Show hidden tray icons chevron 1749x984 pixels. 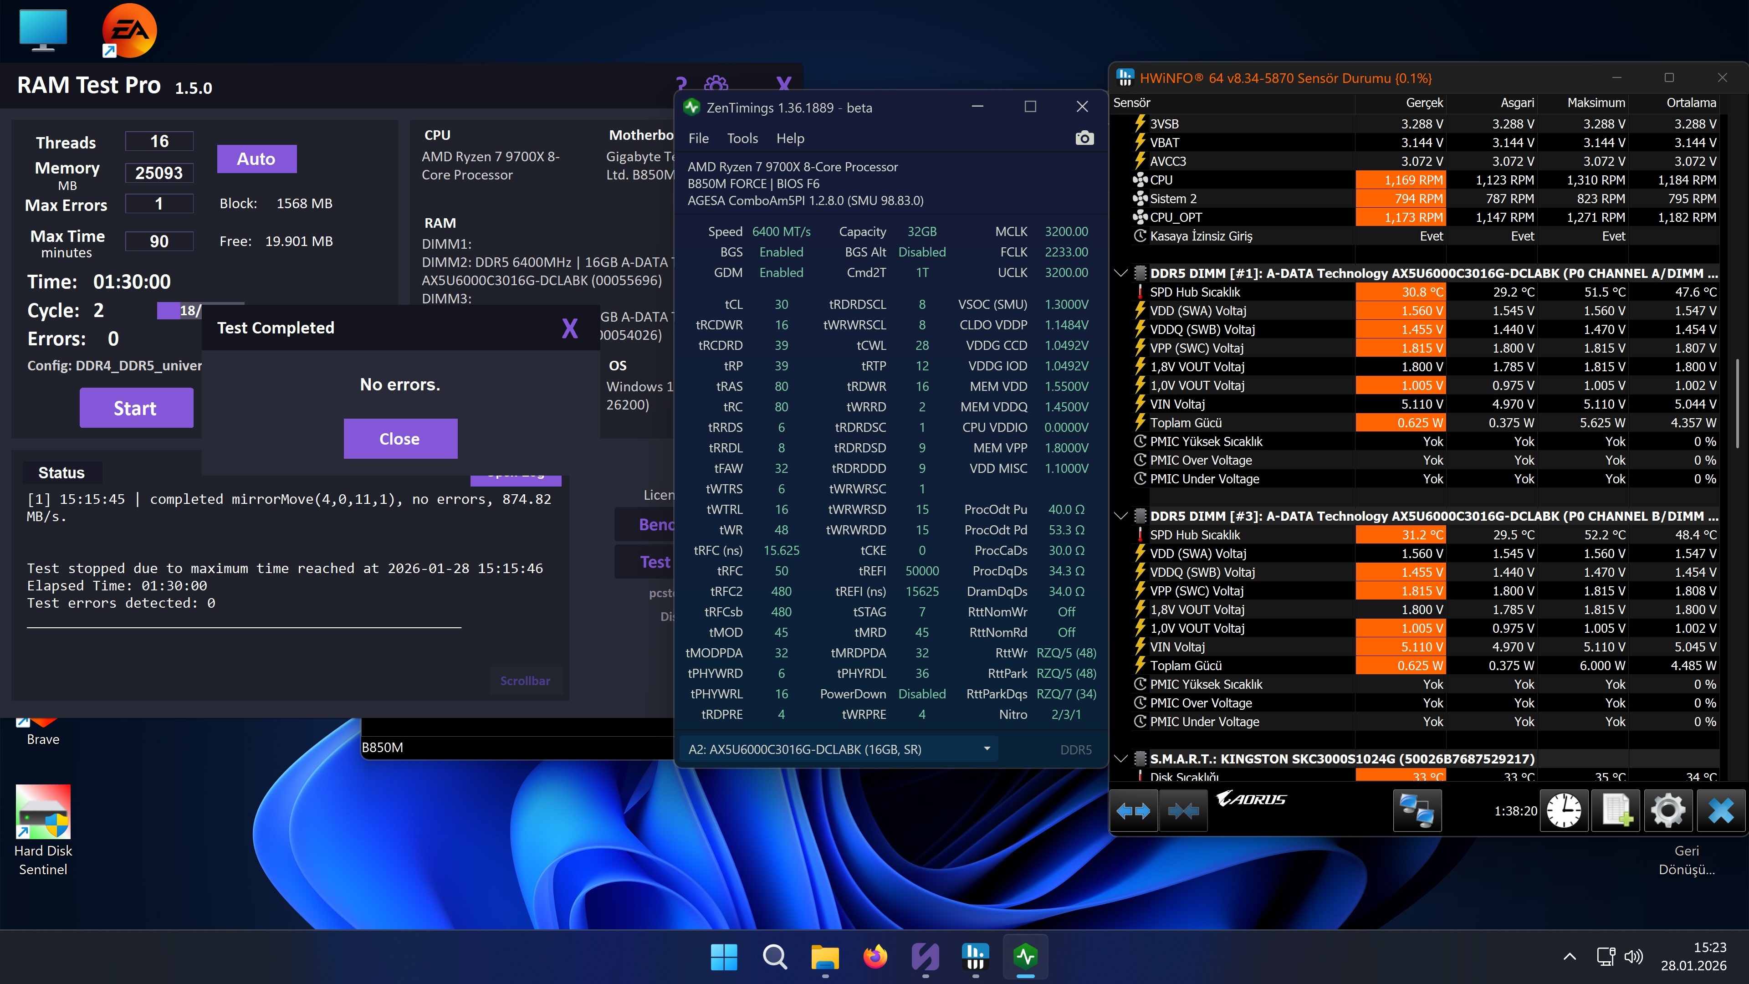pyautogui.click(x=1570, y=957)
